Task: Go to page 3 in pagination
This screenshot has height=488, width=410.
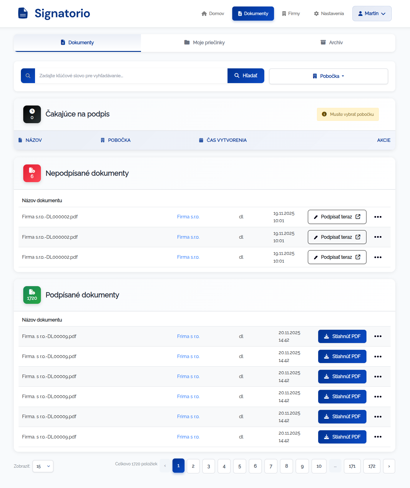Action: pyautogui.click(x=209, y=466)
